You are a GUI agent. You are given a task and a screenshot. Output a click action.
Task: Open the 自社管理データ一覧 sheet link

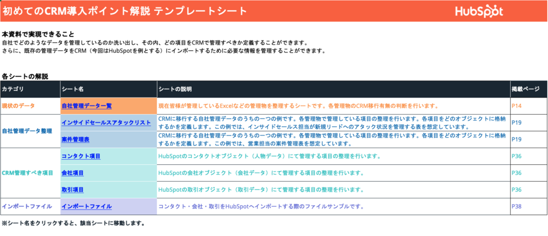(x=87, y=106)
